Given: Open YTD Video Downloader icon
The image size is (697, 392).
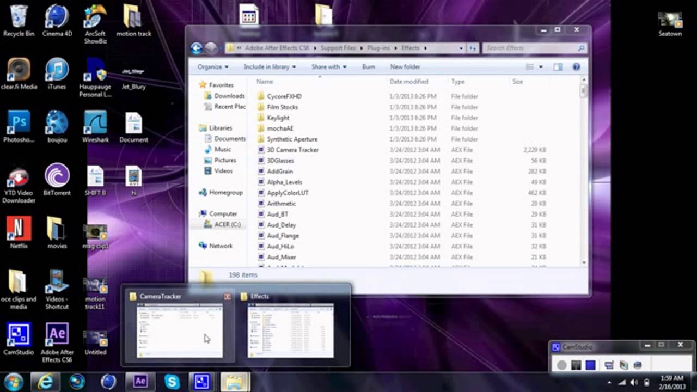Looking at the screenshot, I should click(19, 183).
